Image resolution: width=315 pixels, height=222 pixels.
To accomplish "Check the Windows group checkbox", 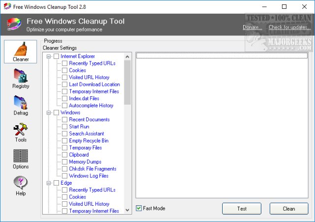I will point(56,112).
